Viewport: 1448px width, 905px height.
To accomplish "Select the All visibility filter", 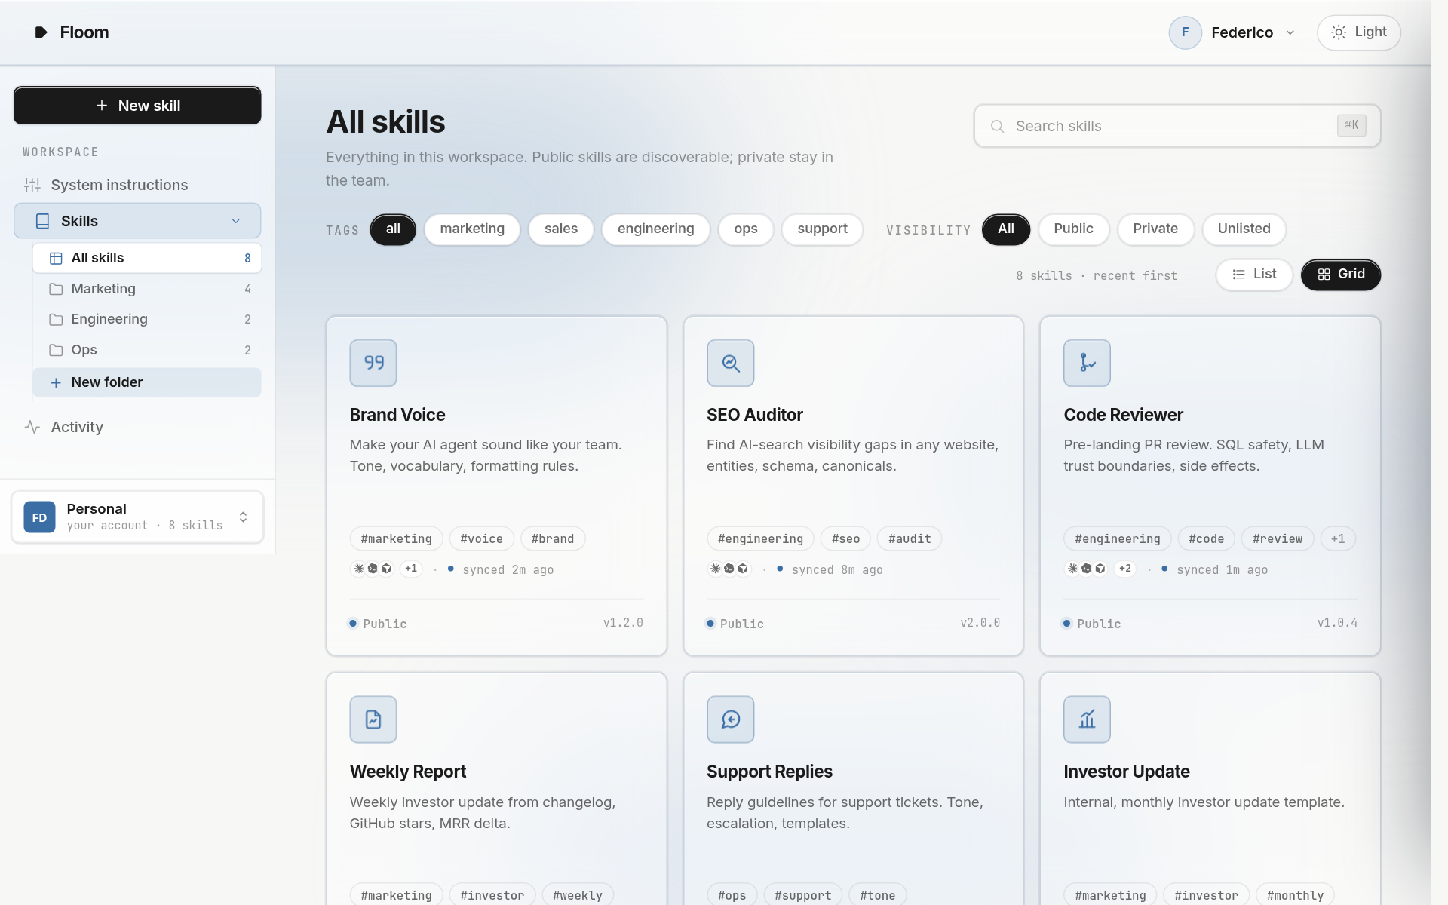I will tap(1006, 229).
